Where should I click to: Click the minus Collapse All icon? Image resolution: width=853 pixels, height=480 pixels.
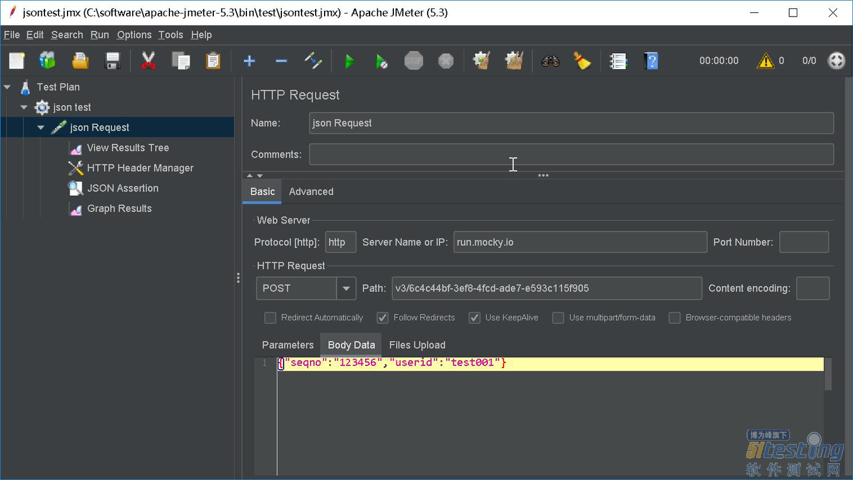pyautogui.click(x=281, y=60)
